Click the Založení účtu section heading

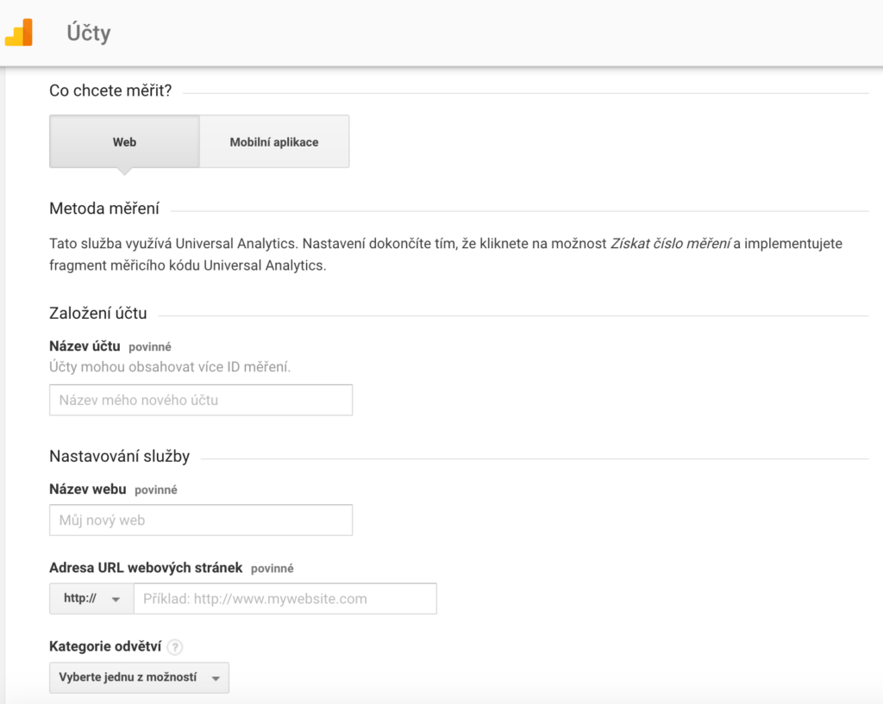pyautogui.click(x=98, y=314)
